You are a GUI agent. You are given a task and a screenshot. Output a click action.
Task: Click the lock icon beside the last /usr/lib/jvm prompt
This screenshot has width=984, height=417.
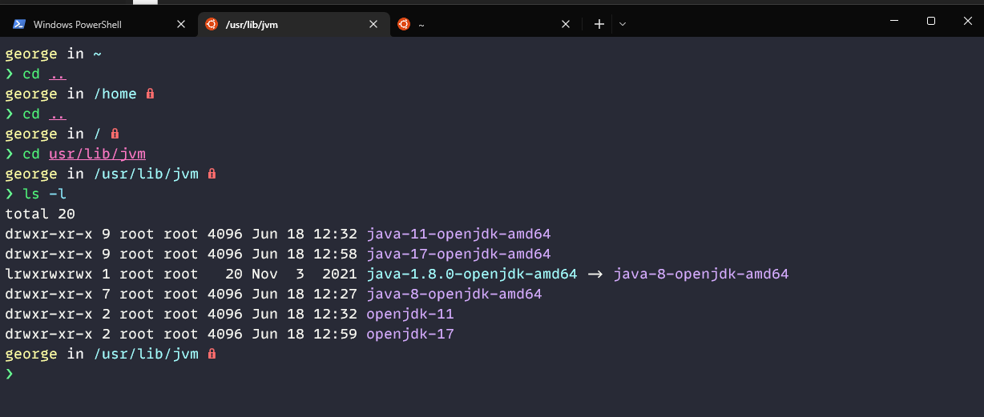pos(212,353)
